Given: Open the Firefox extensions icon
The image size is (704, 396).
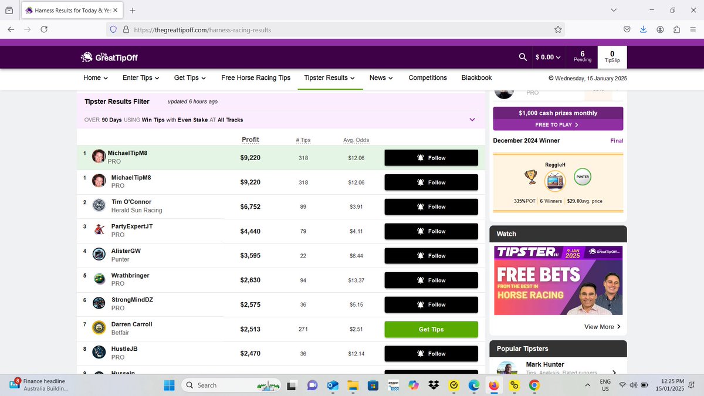Looking at the screenshot, I should (x=676, y=29).
